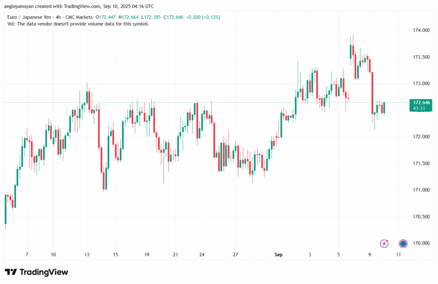Click the purple lightning bolt event icon
The height and width of the screenshot is (284, 438).
click(x=384, y=243)
